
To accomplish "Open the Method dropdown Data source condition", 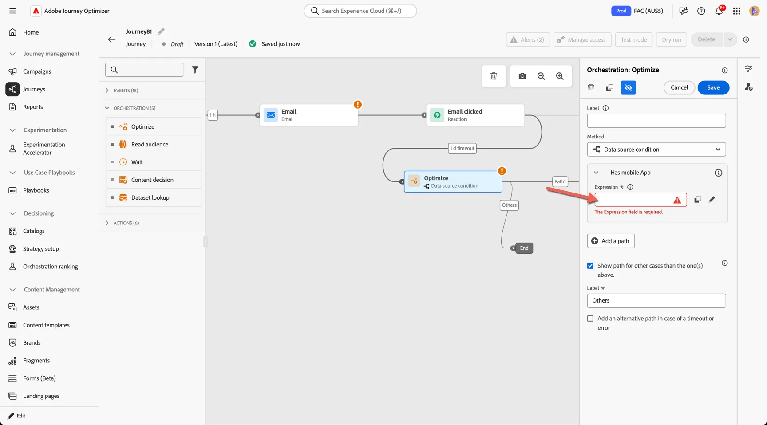I will point(656,150).
